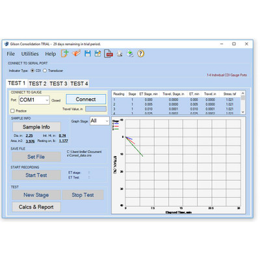
Task: Minimize the Gilson Consolidation window
Action: (222, 44)
